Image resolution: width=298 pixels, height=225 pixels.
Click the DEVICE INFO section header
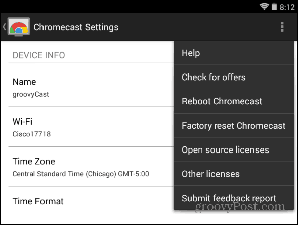[x=39, y=55]
